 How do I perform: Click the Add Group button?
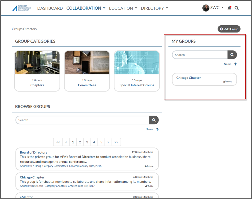(229, 29)
